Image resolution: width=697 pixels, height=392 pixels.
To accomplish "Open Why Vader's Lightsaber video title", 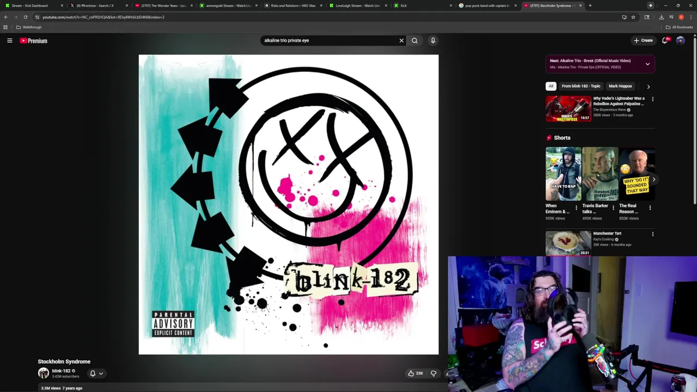I will 619,101.
